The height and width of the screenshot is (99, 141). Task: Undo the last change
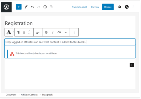[32, 7]
